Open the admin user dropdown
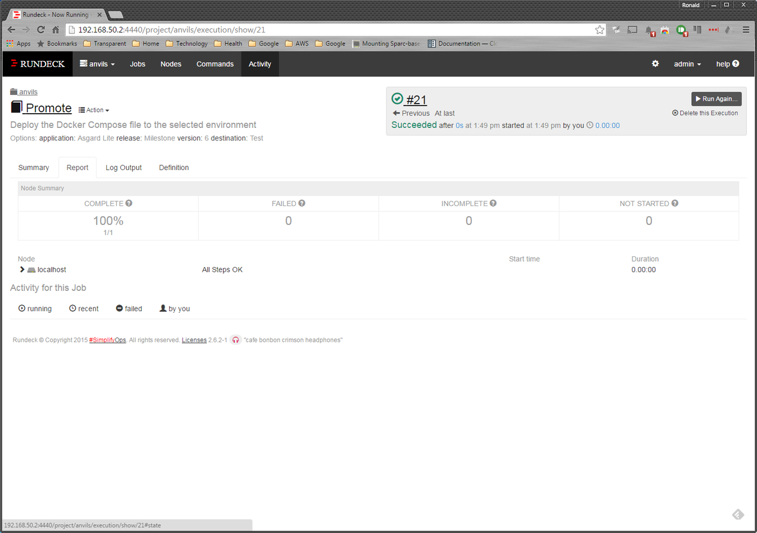 click(x=688, y=64)
